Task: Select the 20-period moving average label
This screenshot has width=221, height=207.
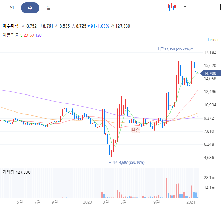Action: pyautogui.click(x=26, y=35)
